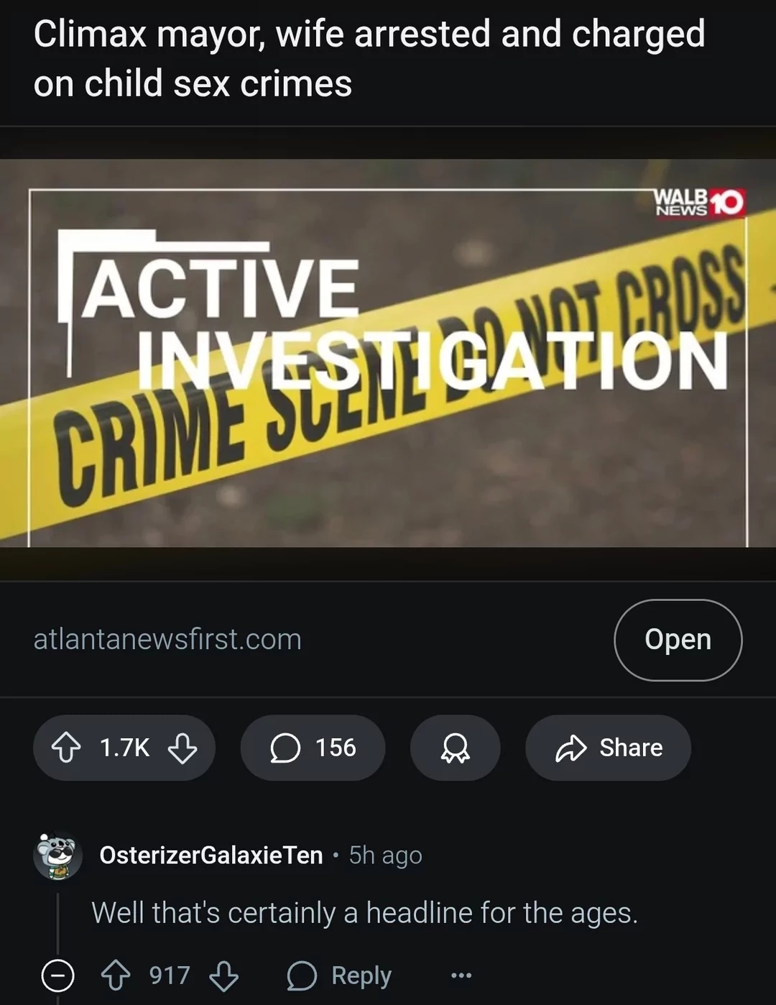Tap the post title about Climax mayor
Image resolution: width=776 pixels, height=1005 pixels.
tap(369, 59)
